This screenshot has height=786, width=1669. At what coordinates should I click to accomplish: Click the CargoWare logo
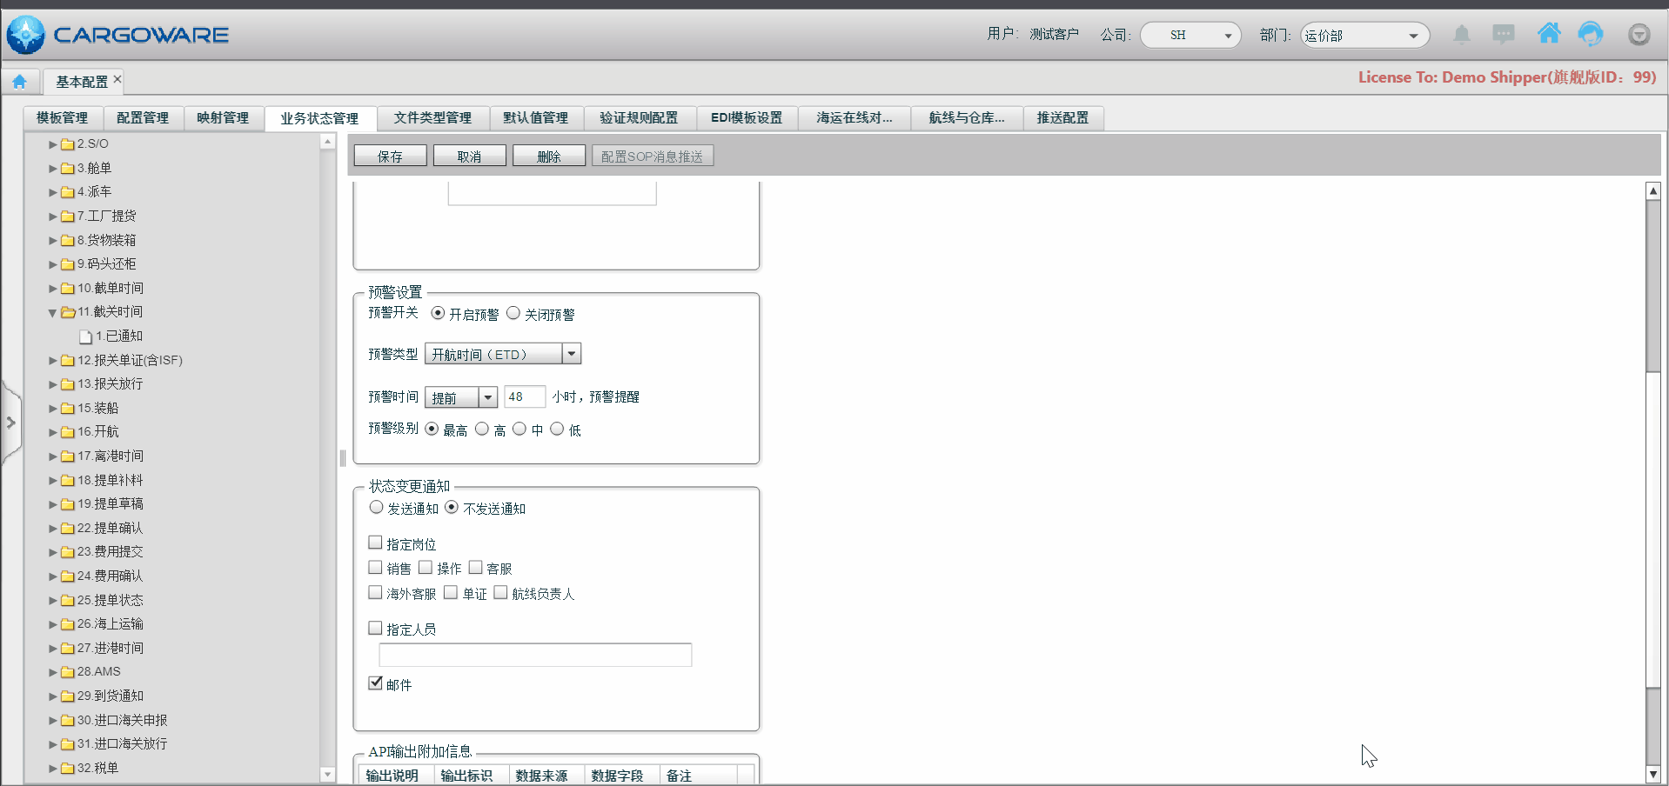click(117, 35)
